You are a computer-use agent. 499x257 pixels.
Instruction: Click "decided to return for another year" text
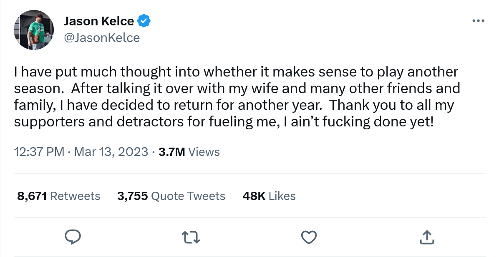[x=189, y=105]
